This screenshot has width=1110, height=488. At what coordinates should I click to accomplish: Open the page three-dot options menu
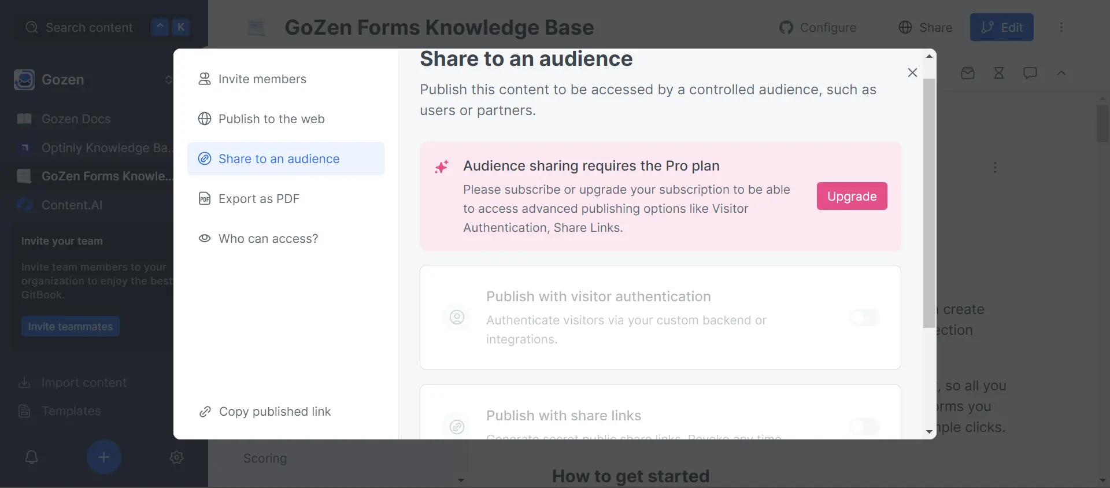(995, 168)
